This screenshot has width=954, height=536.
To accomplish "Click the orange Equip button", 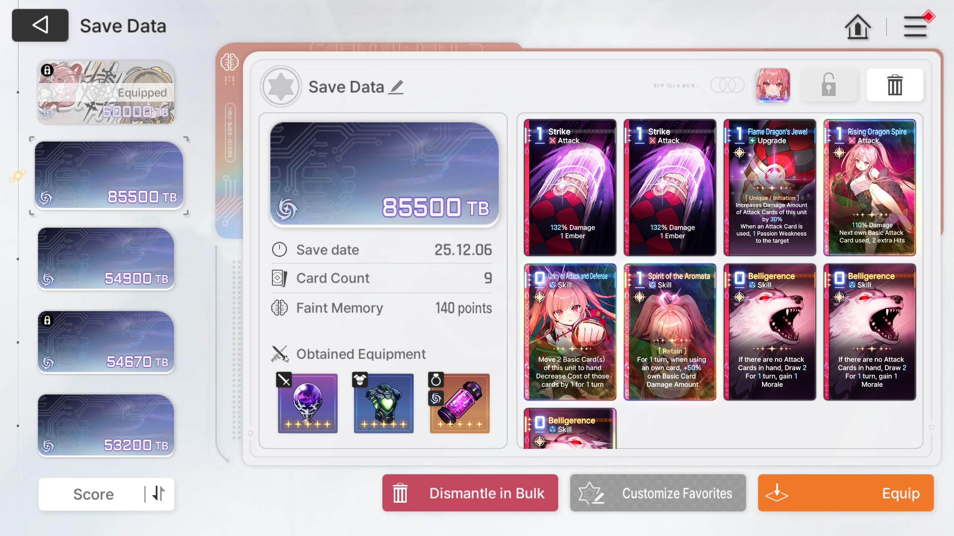I will 846,493.
